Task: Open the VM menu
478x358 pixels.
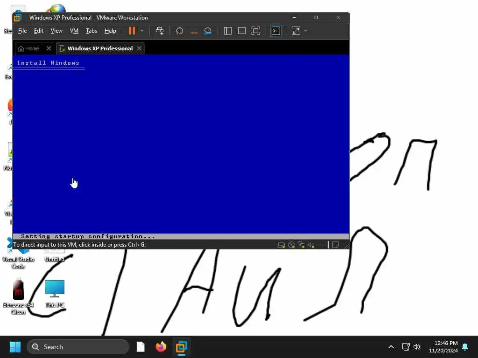Action: click(x=74, y=31)
